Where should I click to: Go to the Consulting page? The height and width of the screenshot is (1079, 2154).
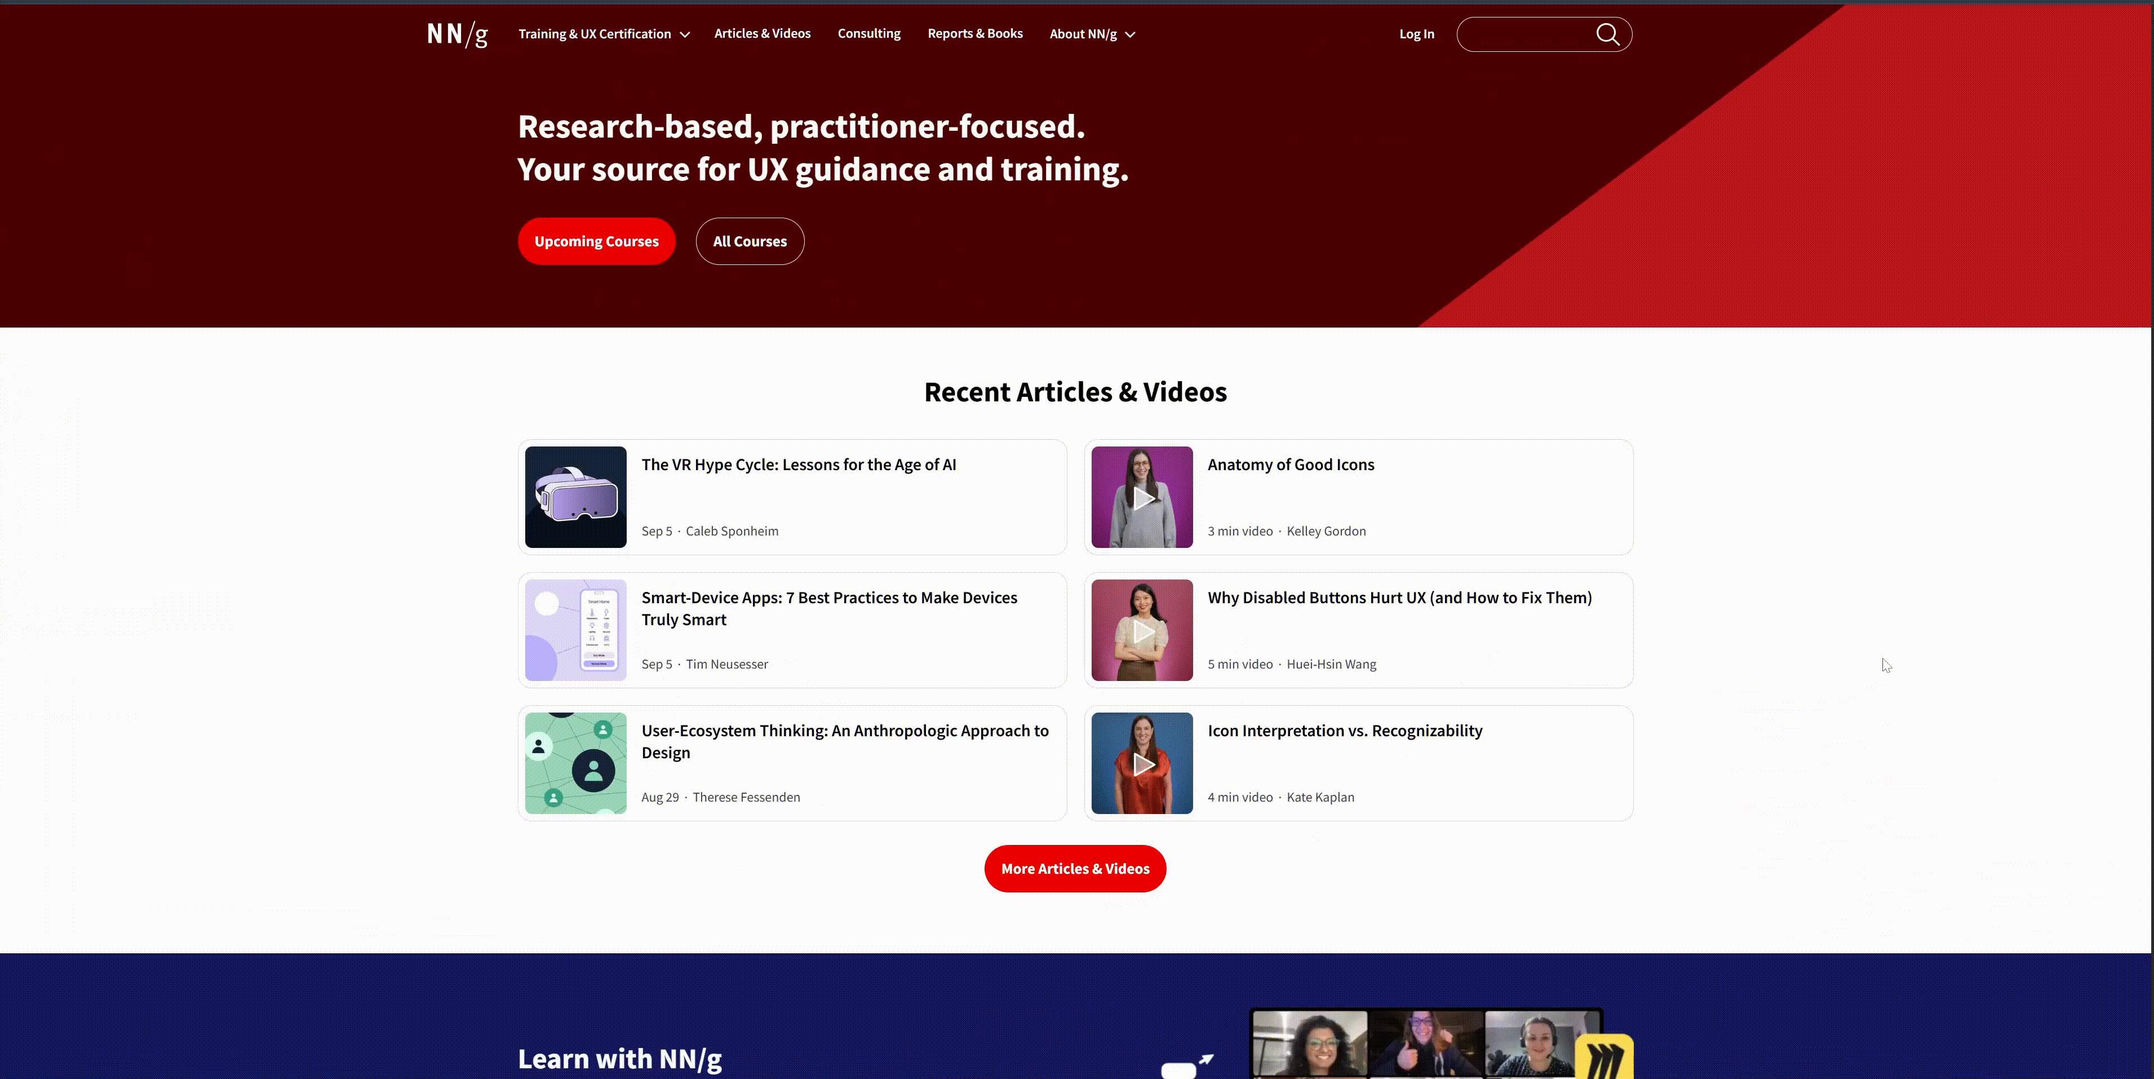point(869,33)
